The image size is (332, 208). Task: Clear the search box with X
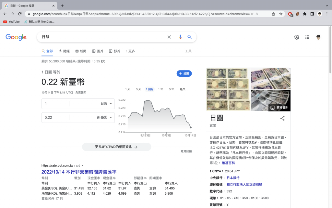coord(169,37)
